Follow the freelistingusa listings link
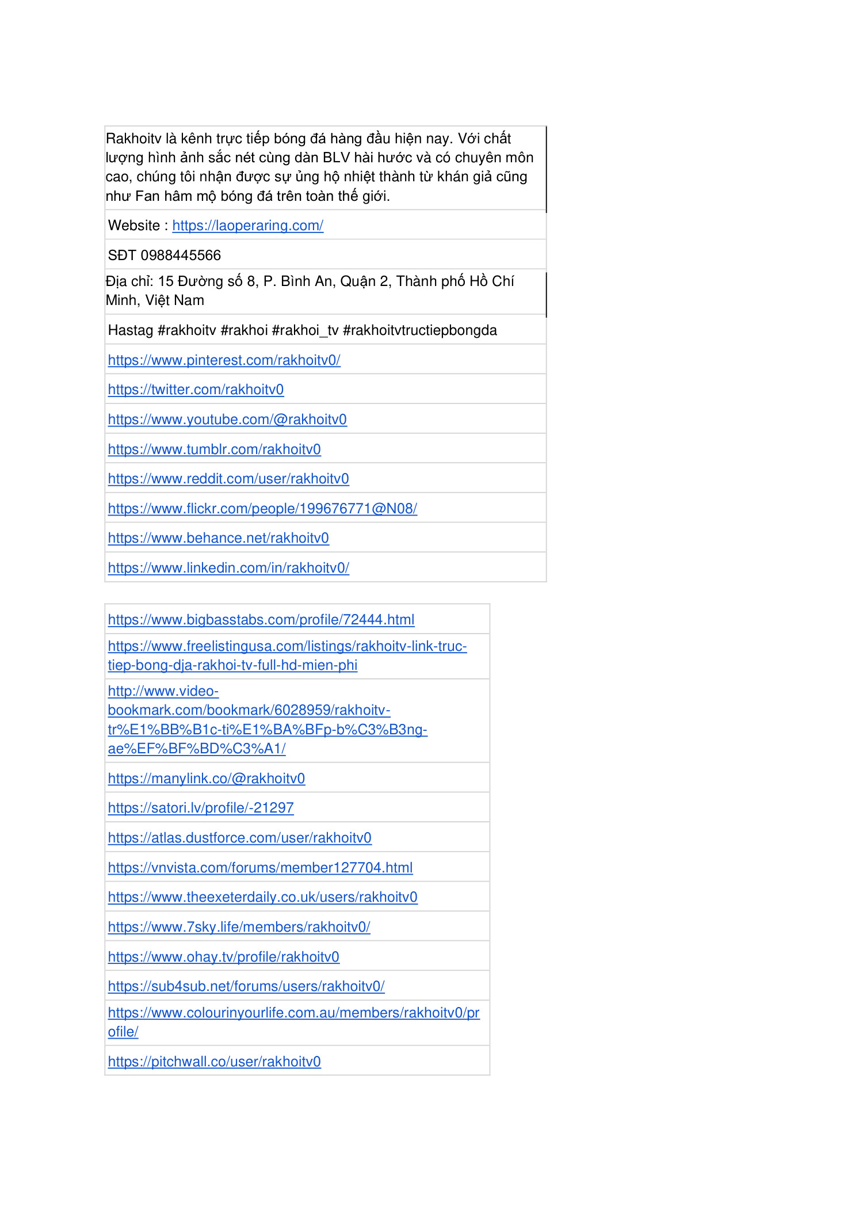 (287, 646)
